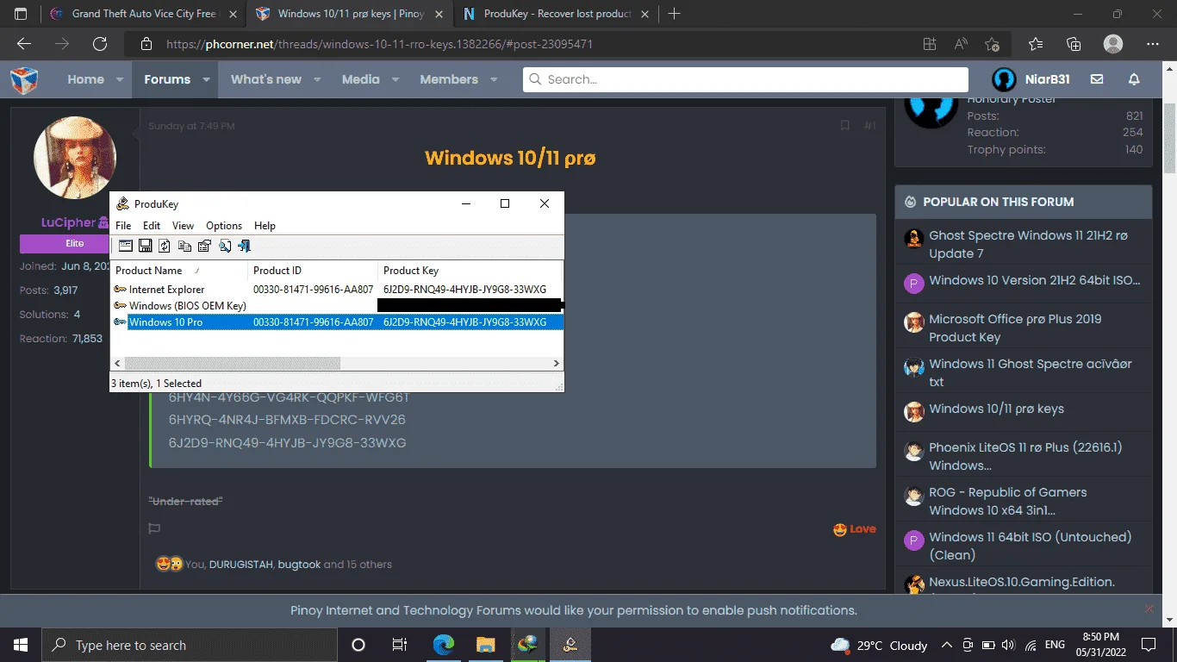The height and width of the screenshot is (662, 1177).
Task: Expand the Home navigation dropdown arrow
Action: click(x=121, y=79)
